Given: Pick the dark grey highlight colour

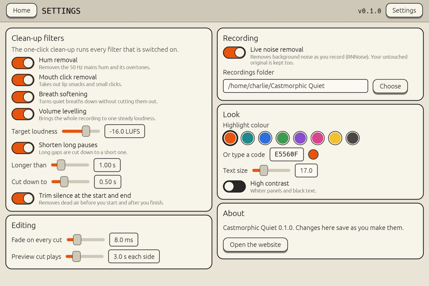Looking at the screenshot, I should (353, 138).
